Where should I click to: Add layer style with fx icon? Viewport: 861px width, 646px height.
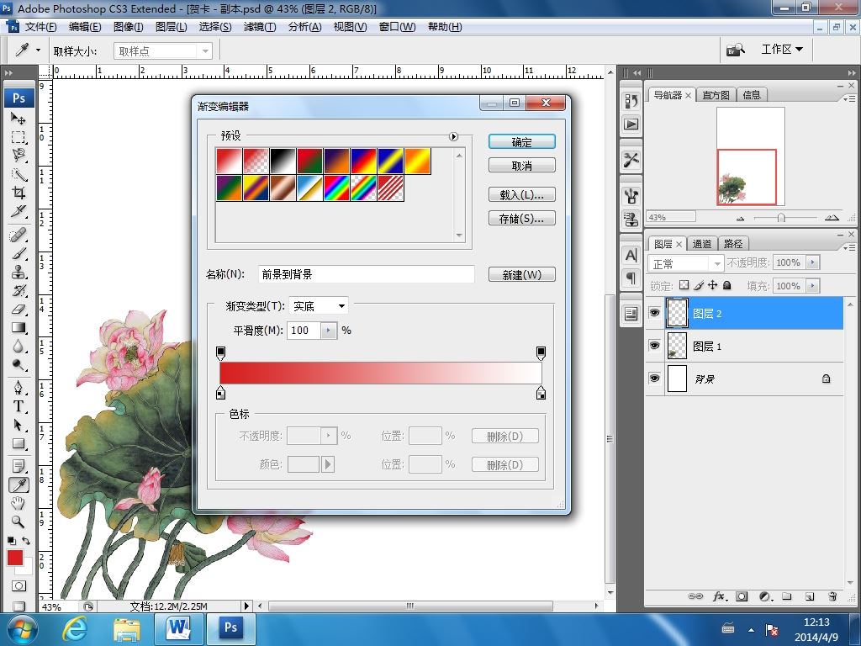[x=720, y=596]
